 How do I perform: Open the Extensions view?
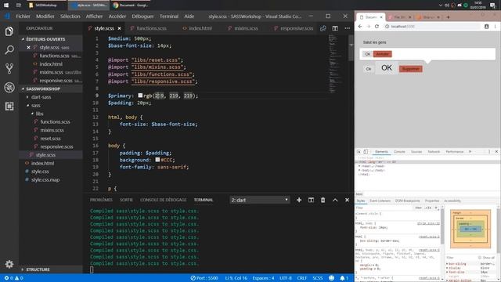9,107
